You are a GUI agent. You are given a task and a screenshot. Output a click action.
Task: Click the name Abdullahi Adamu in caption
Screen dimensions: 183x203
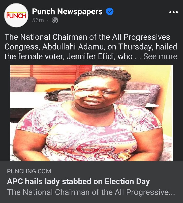(x=73, y=47)
